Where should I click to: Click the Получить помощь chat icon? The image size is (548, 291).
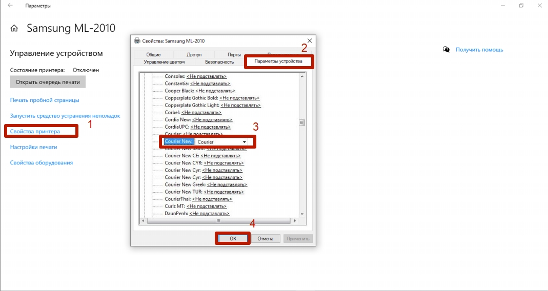point(446,50)
